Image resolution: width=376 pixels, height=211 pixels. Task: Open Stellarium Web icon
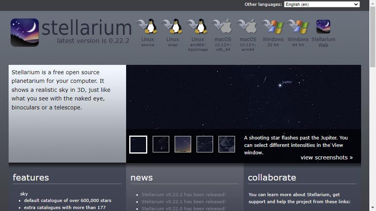(323, 26)
